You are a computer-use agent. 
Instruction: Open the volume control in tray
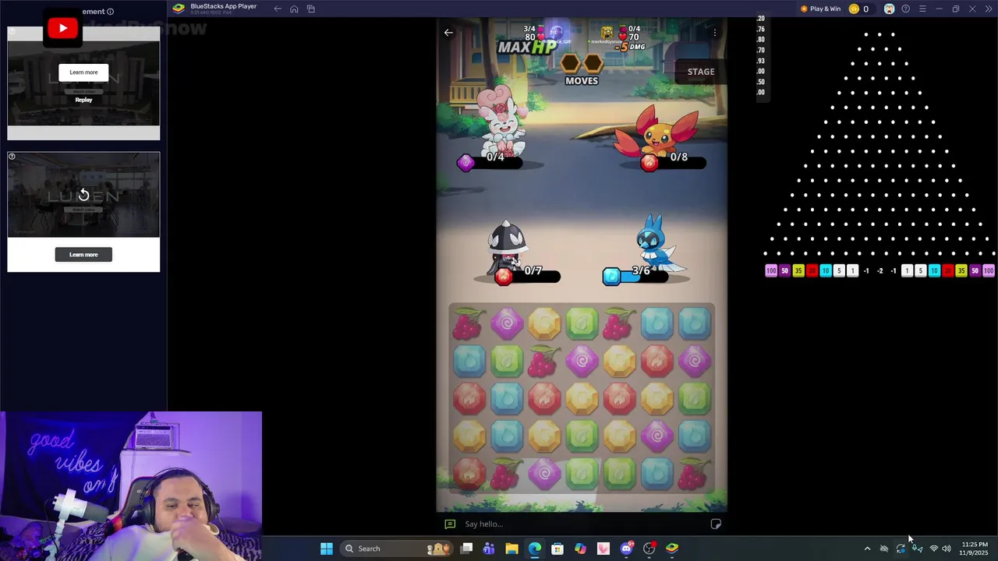(947, 549)
